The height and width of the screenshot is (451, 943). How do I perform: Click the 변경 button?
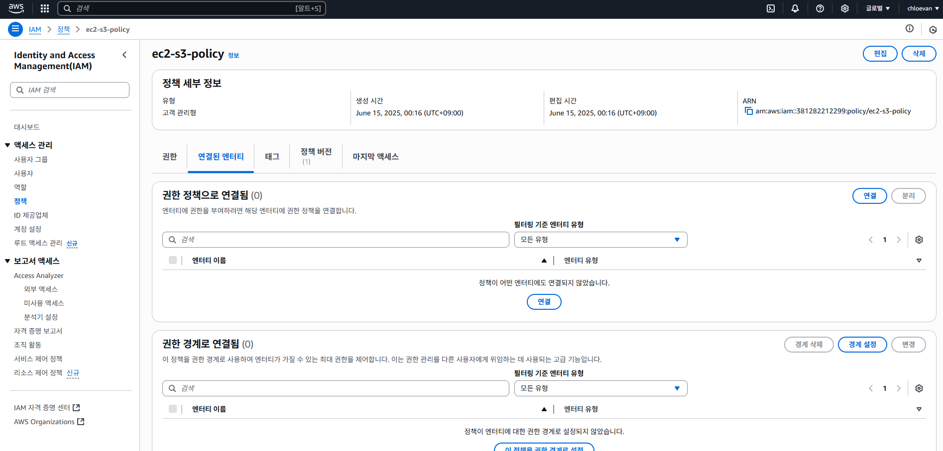908,345
